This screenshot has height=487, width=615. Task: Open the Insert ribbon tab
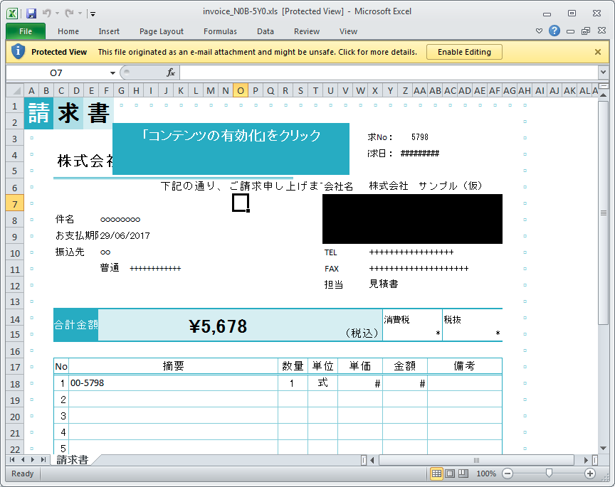[x=109, y=31]
